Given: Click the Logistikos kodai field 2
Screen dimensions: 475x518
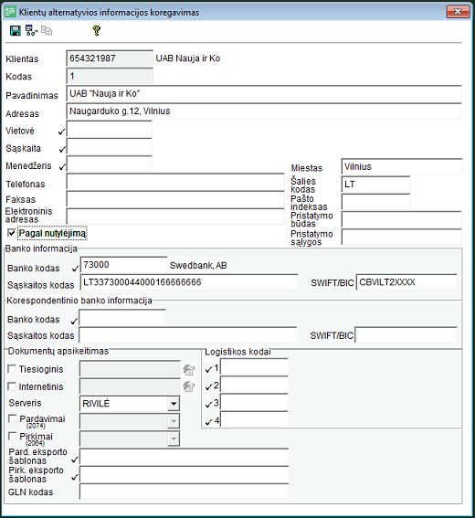Looking at the screenshot, I should click(x=254, y=385).
